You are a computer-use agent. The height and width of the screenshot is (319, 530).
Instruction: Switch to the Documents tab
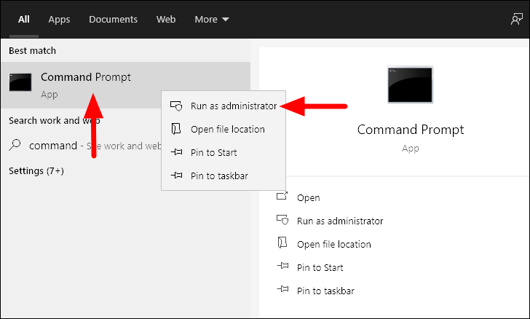pos(114,19)
